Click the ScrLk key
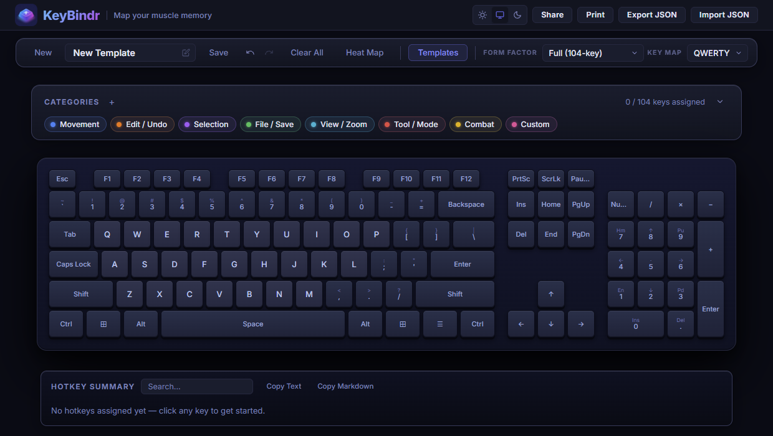The image size is (773, 436). (551, 179)
